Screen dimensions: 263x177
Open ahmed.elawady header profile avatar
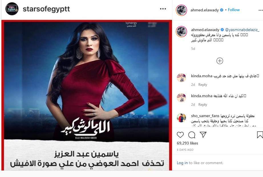click(x=181, y=10)
